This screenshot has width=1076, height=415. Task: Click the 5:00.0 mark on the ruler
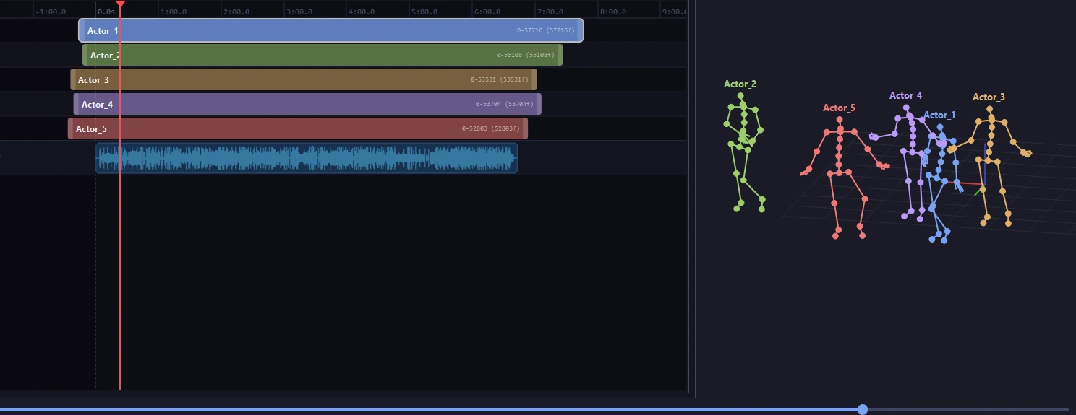click(x=424, y=12)
